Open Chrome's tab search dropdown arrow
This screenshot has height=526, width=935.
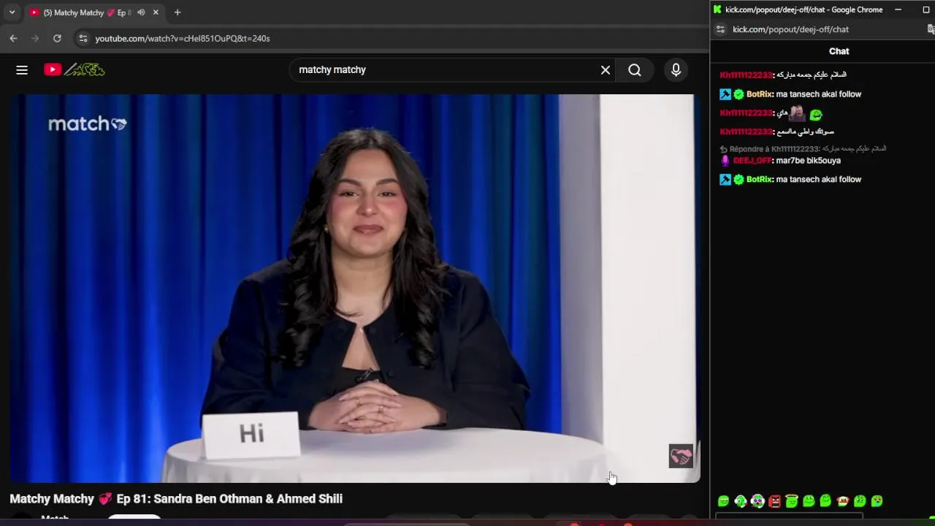[x=12, y=12]
